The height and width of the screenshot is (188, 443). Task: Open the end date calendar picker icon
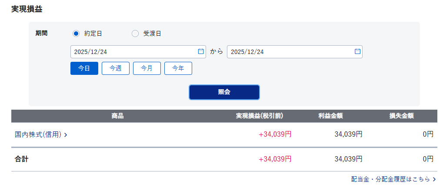click(x=357, y=51)
